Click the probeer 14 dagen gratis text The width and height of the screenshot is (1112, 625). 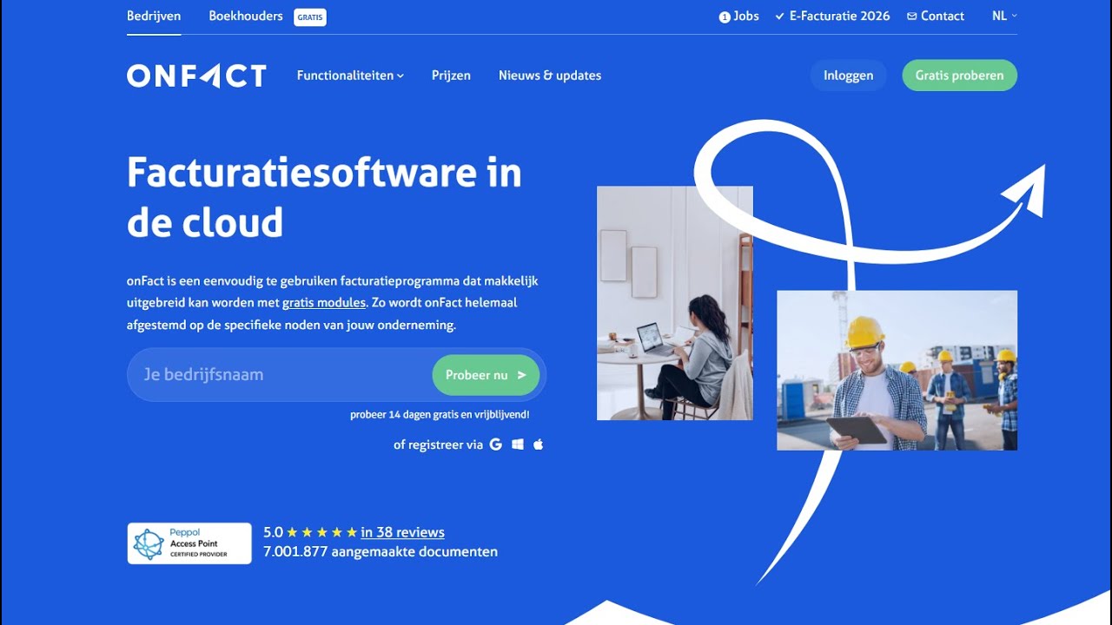coord(440,415)
